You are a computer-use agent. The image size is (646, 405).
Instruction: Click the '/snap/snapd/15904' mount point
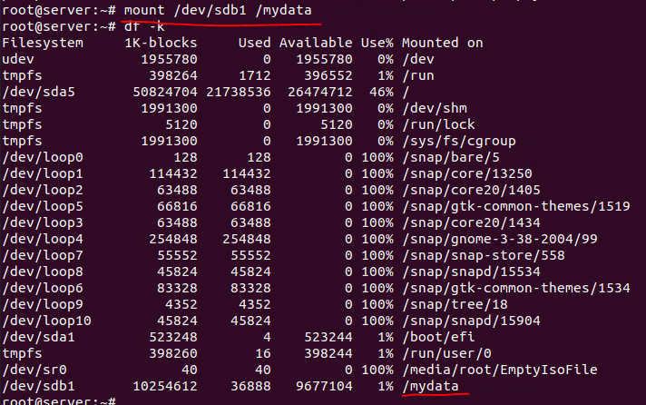click(471, 321)
